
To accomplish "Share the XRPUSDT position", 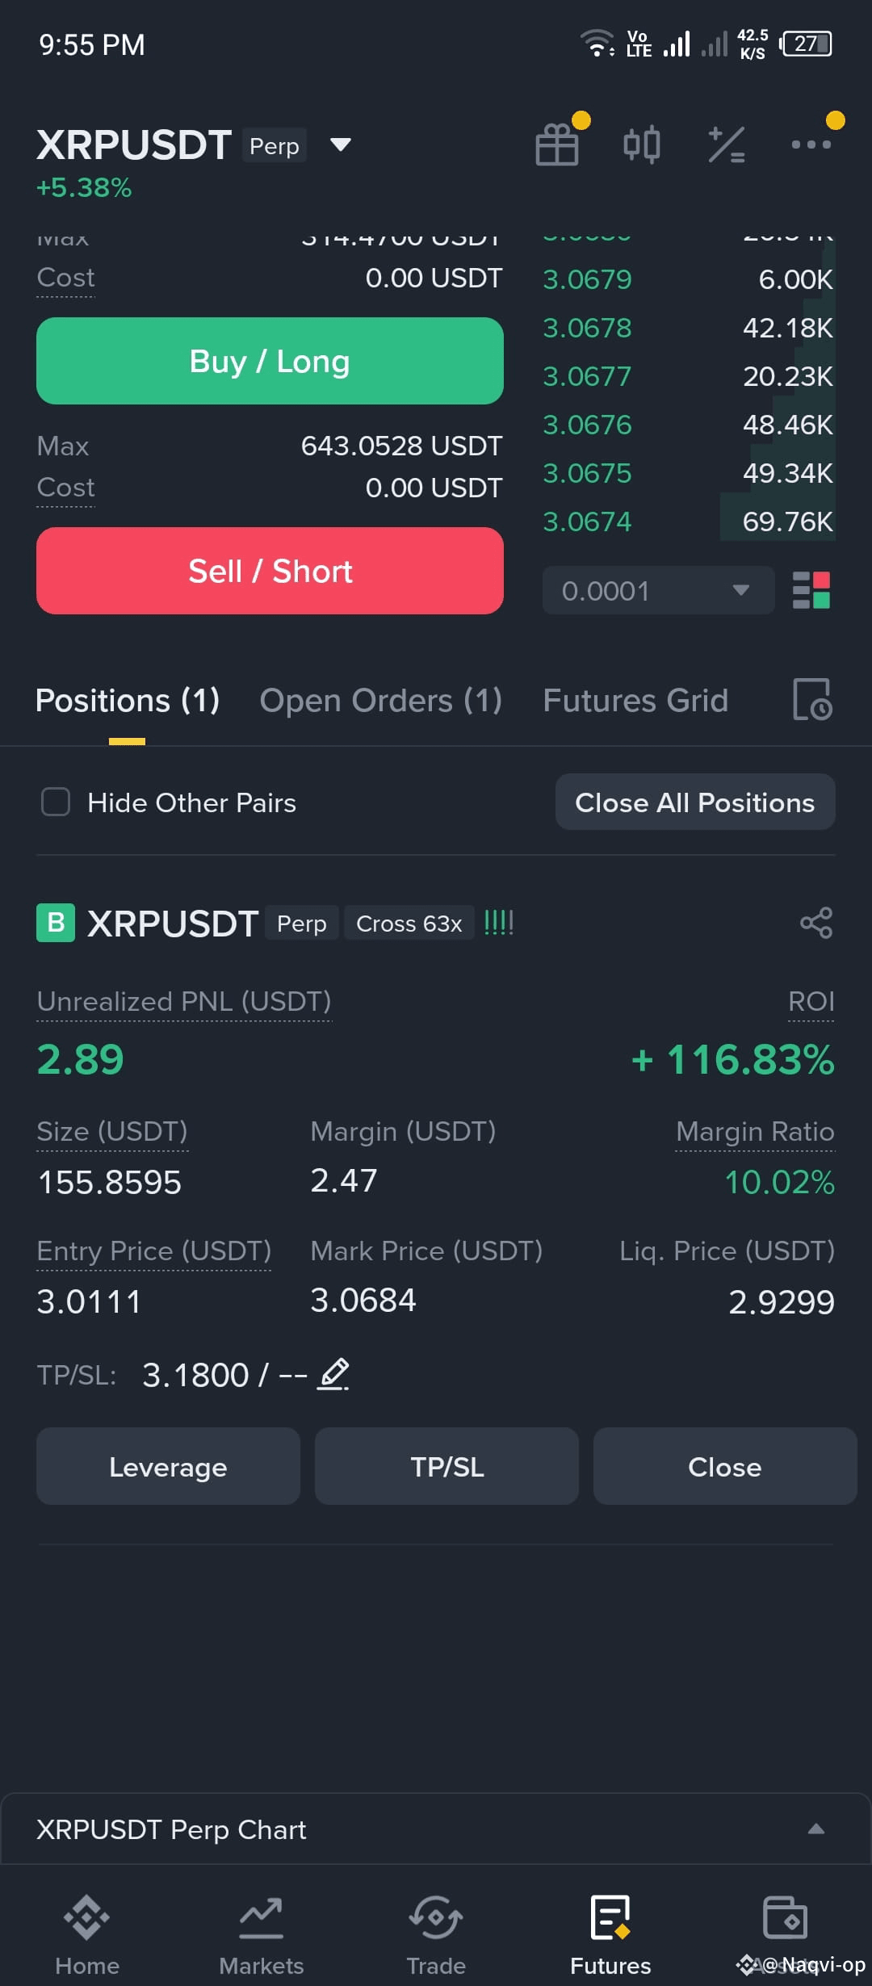I will click(x=816, y=923).
